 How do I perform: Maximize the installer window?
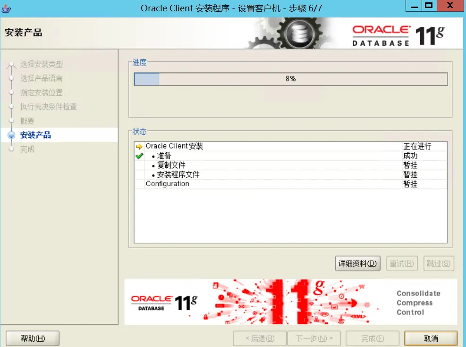pos(429,6)
